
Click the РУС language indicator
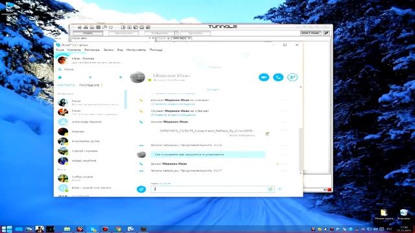[389, 229]
